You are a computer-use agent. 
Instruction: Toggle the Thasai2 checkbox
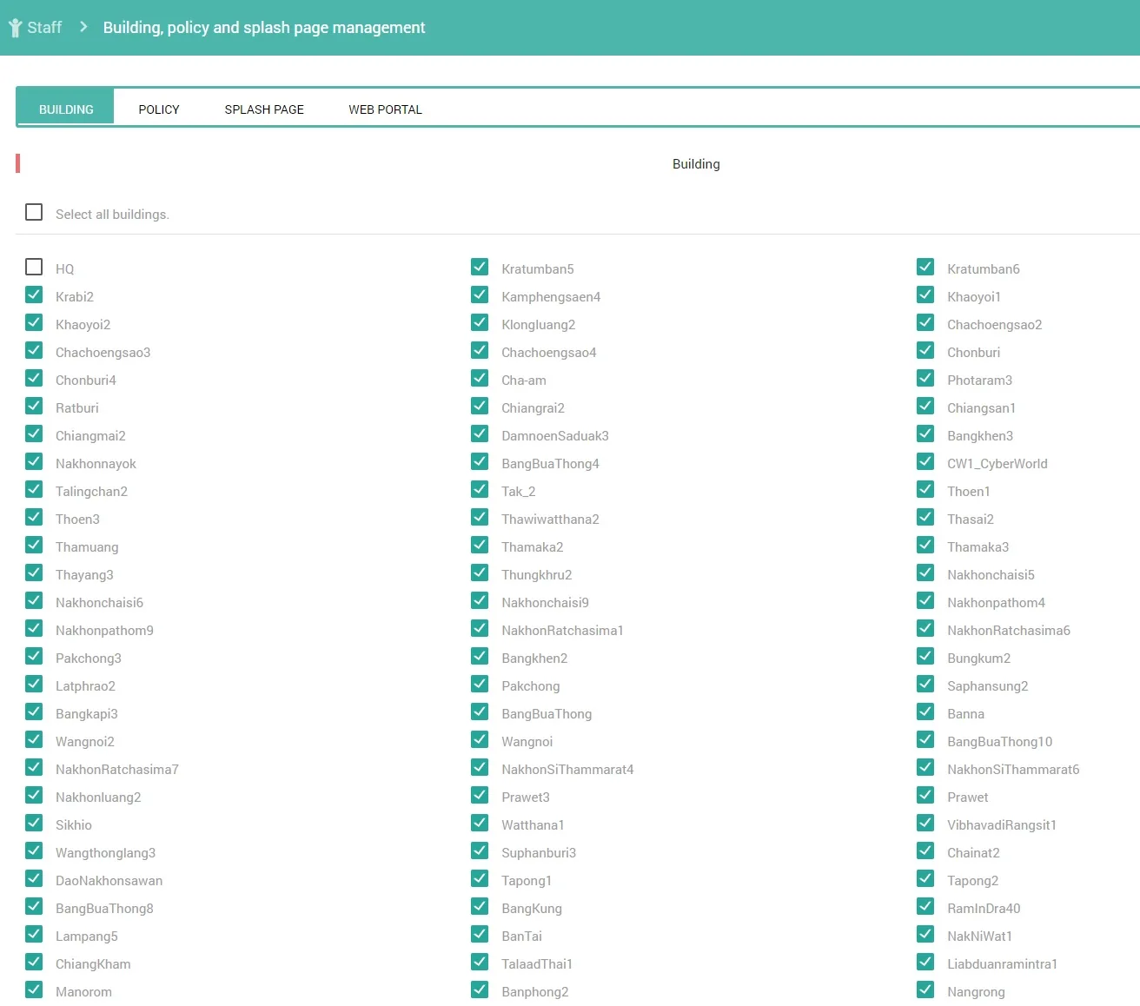(925, 517)
